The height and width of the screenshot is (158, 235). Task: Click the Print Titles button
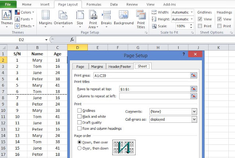coord(141,19)
